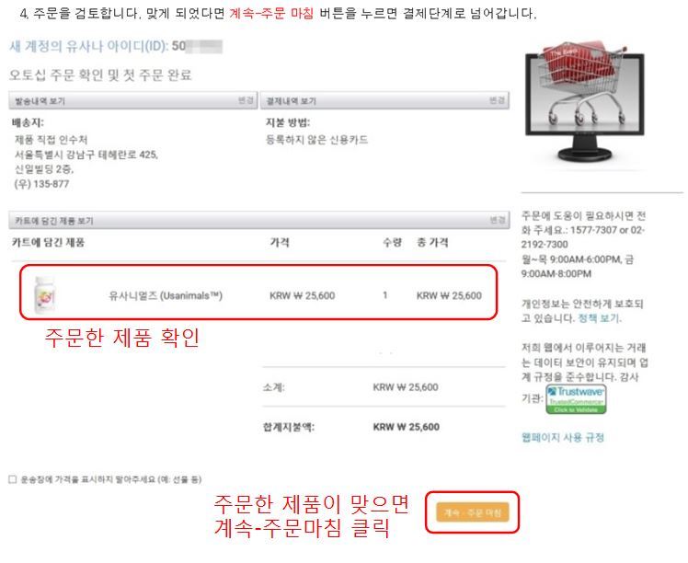The image size is (688, 563).
Task: Check the hide-price-on-invoice checkbox
Action: click(x=13, y=479)
